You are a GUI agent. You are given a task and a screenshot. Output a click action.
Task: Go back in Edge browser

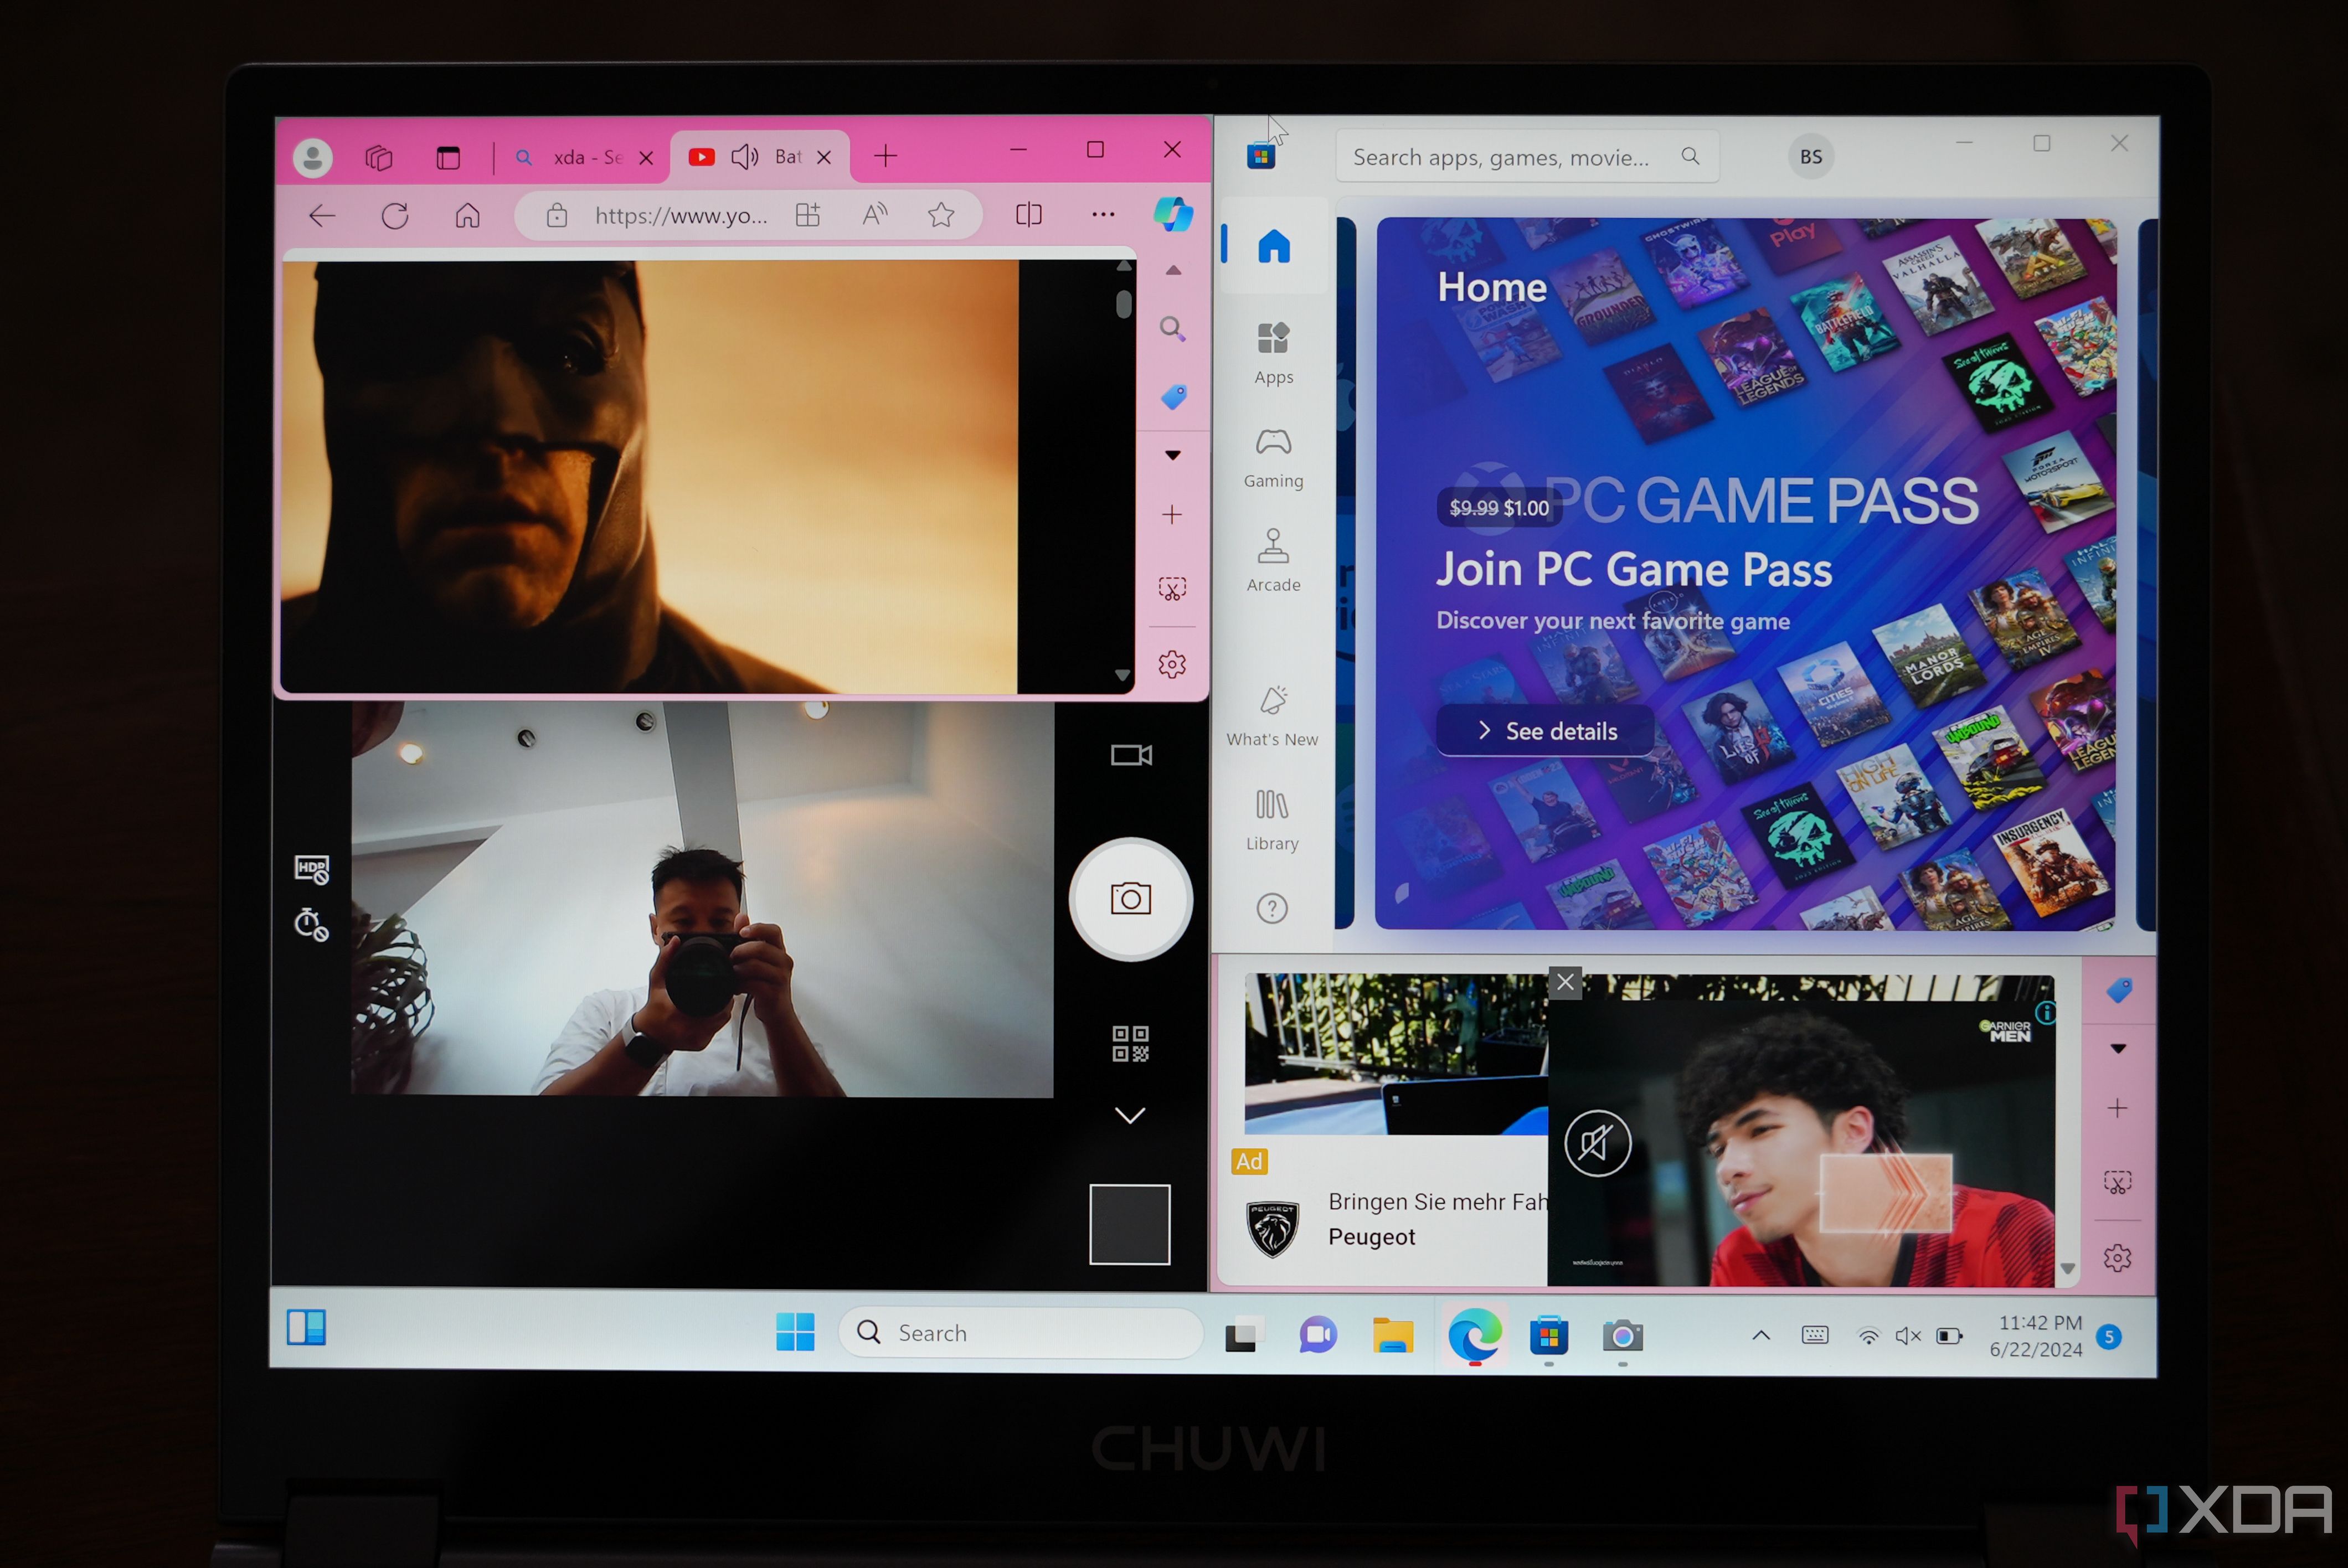(322, 215)
